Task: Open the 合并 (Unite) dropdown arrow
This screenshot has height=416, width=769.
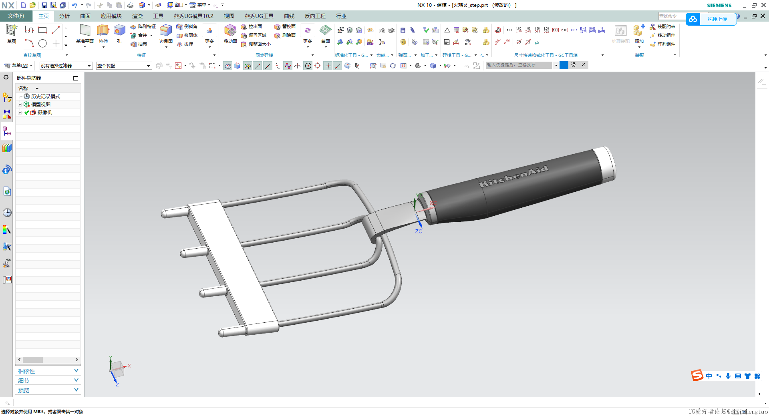Action: pos(151,35)
